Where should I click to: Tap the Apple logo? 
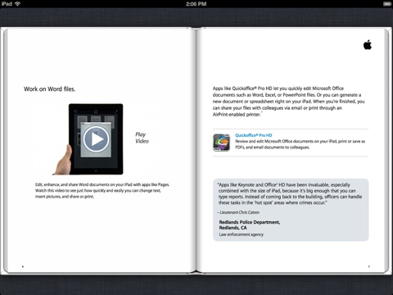[x=368, y=45]
